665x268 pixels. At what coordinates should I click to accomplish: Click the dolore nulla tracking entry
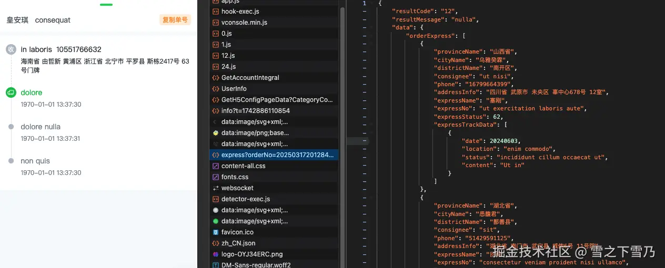click(x=41, y=127)
